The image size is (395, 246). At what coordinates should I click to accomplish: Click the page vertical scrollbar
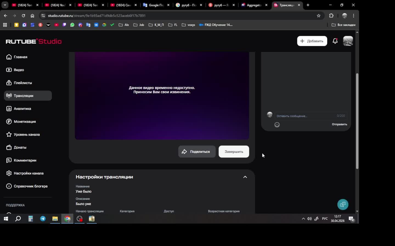point(357,121)
